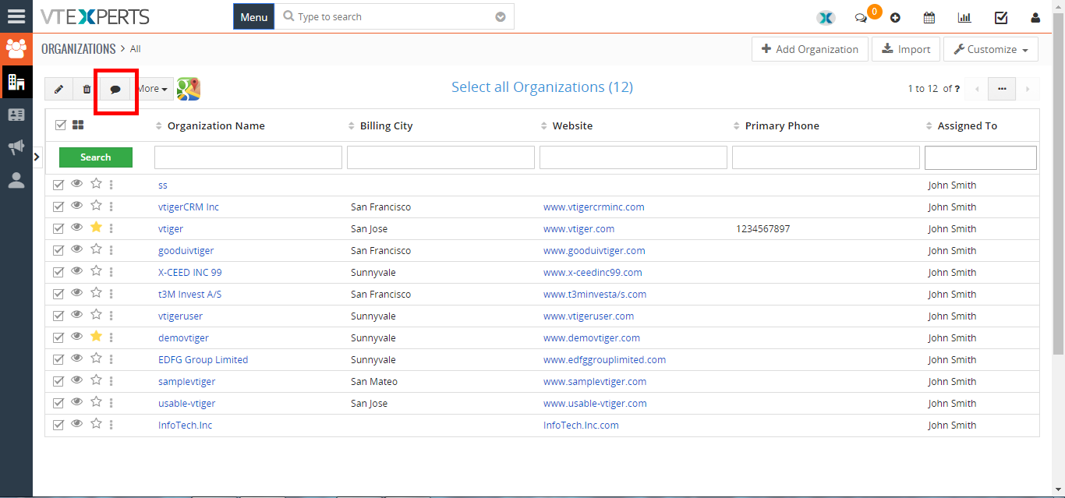Open the main Menu button
This screenshot has height=498, width=1065.
(x=253, y=16)
